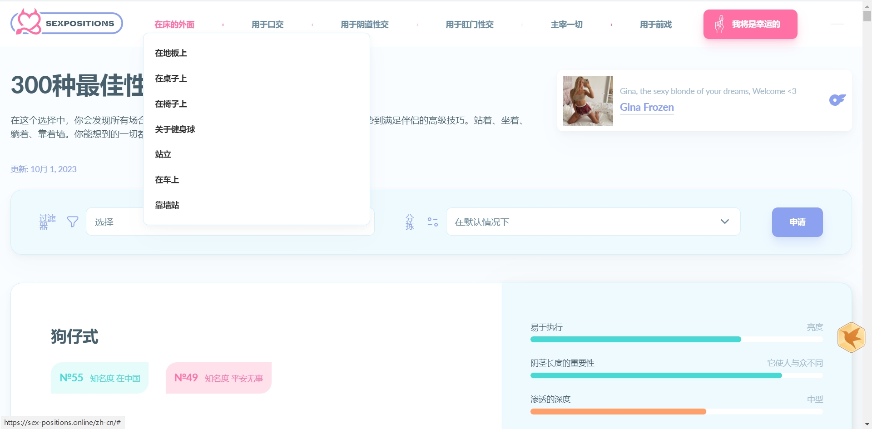Image resolution: width=872 pixels, height=429 pixels.
Task: Click the funnel filter icon
Action: (x=73, y=222)
